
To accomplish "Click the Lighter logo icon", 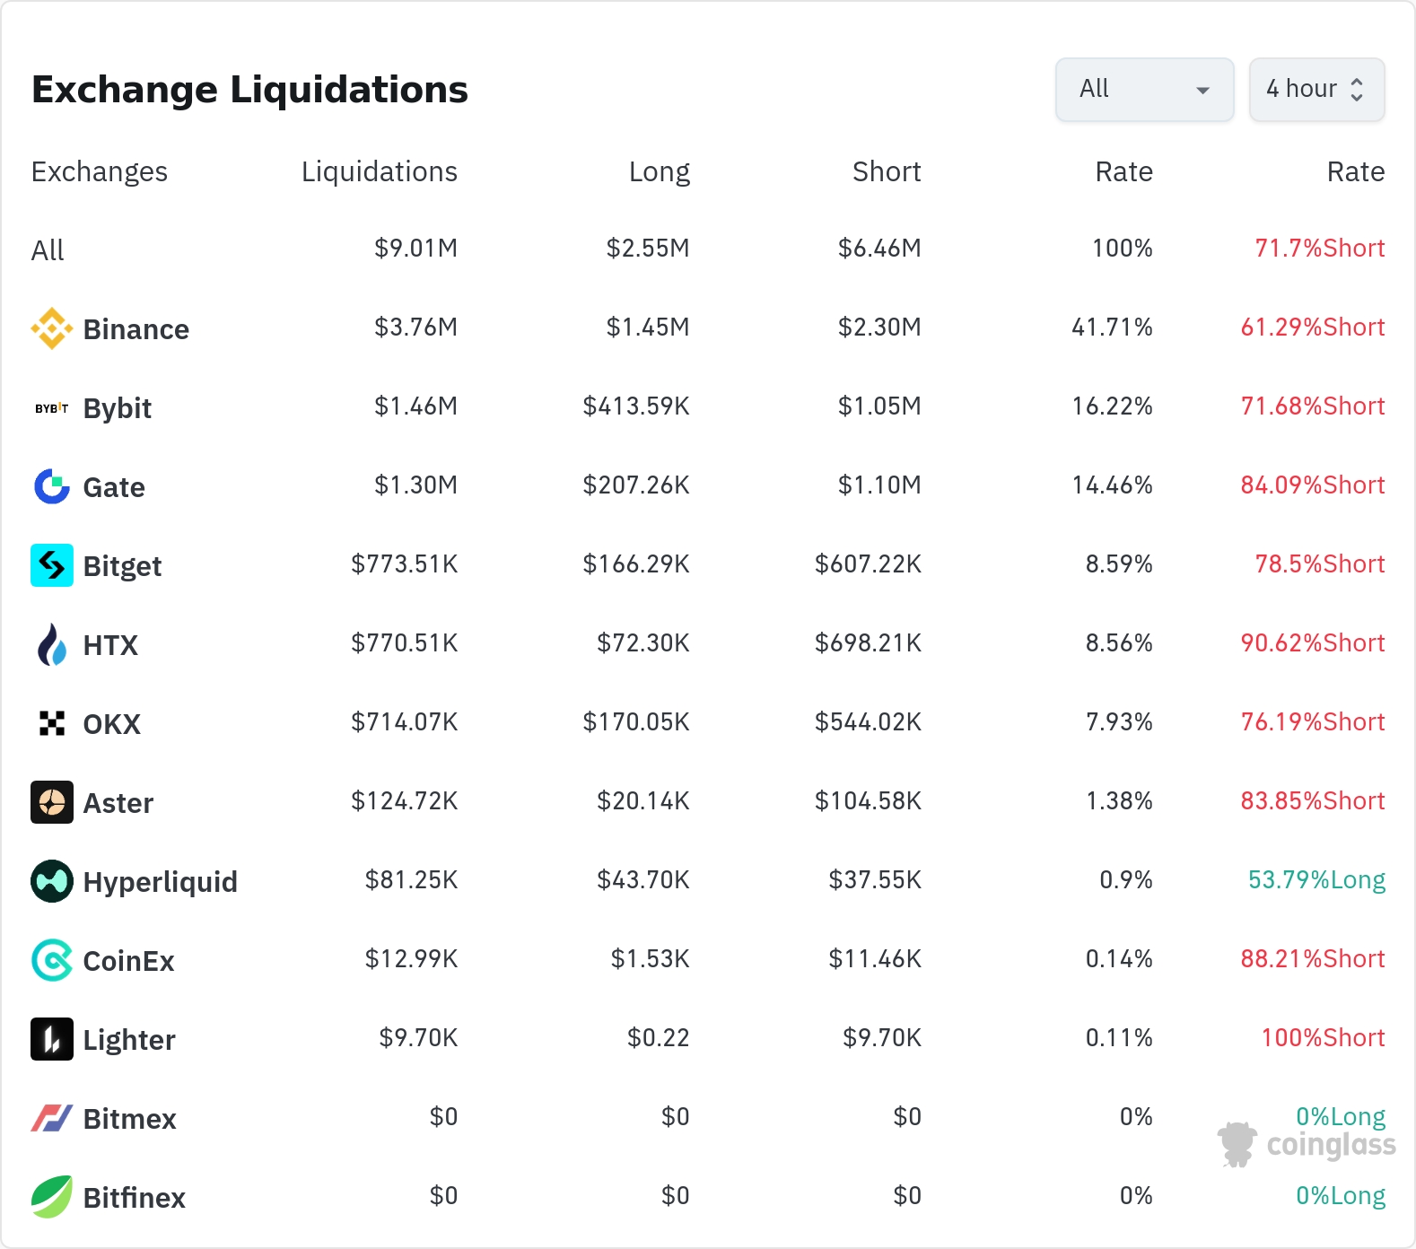I will [52, 1039].
